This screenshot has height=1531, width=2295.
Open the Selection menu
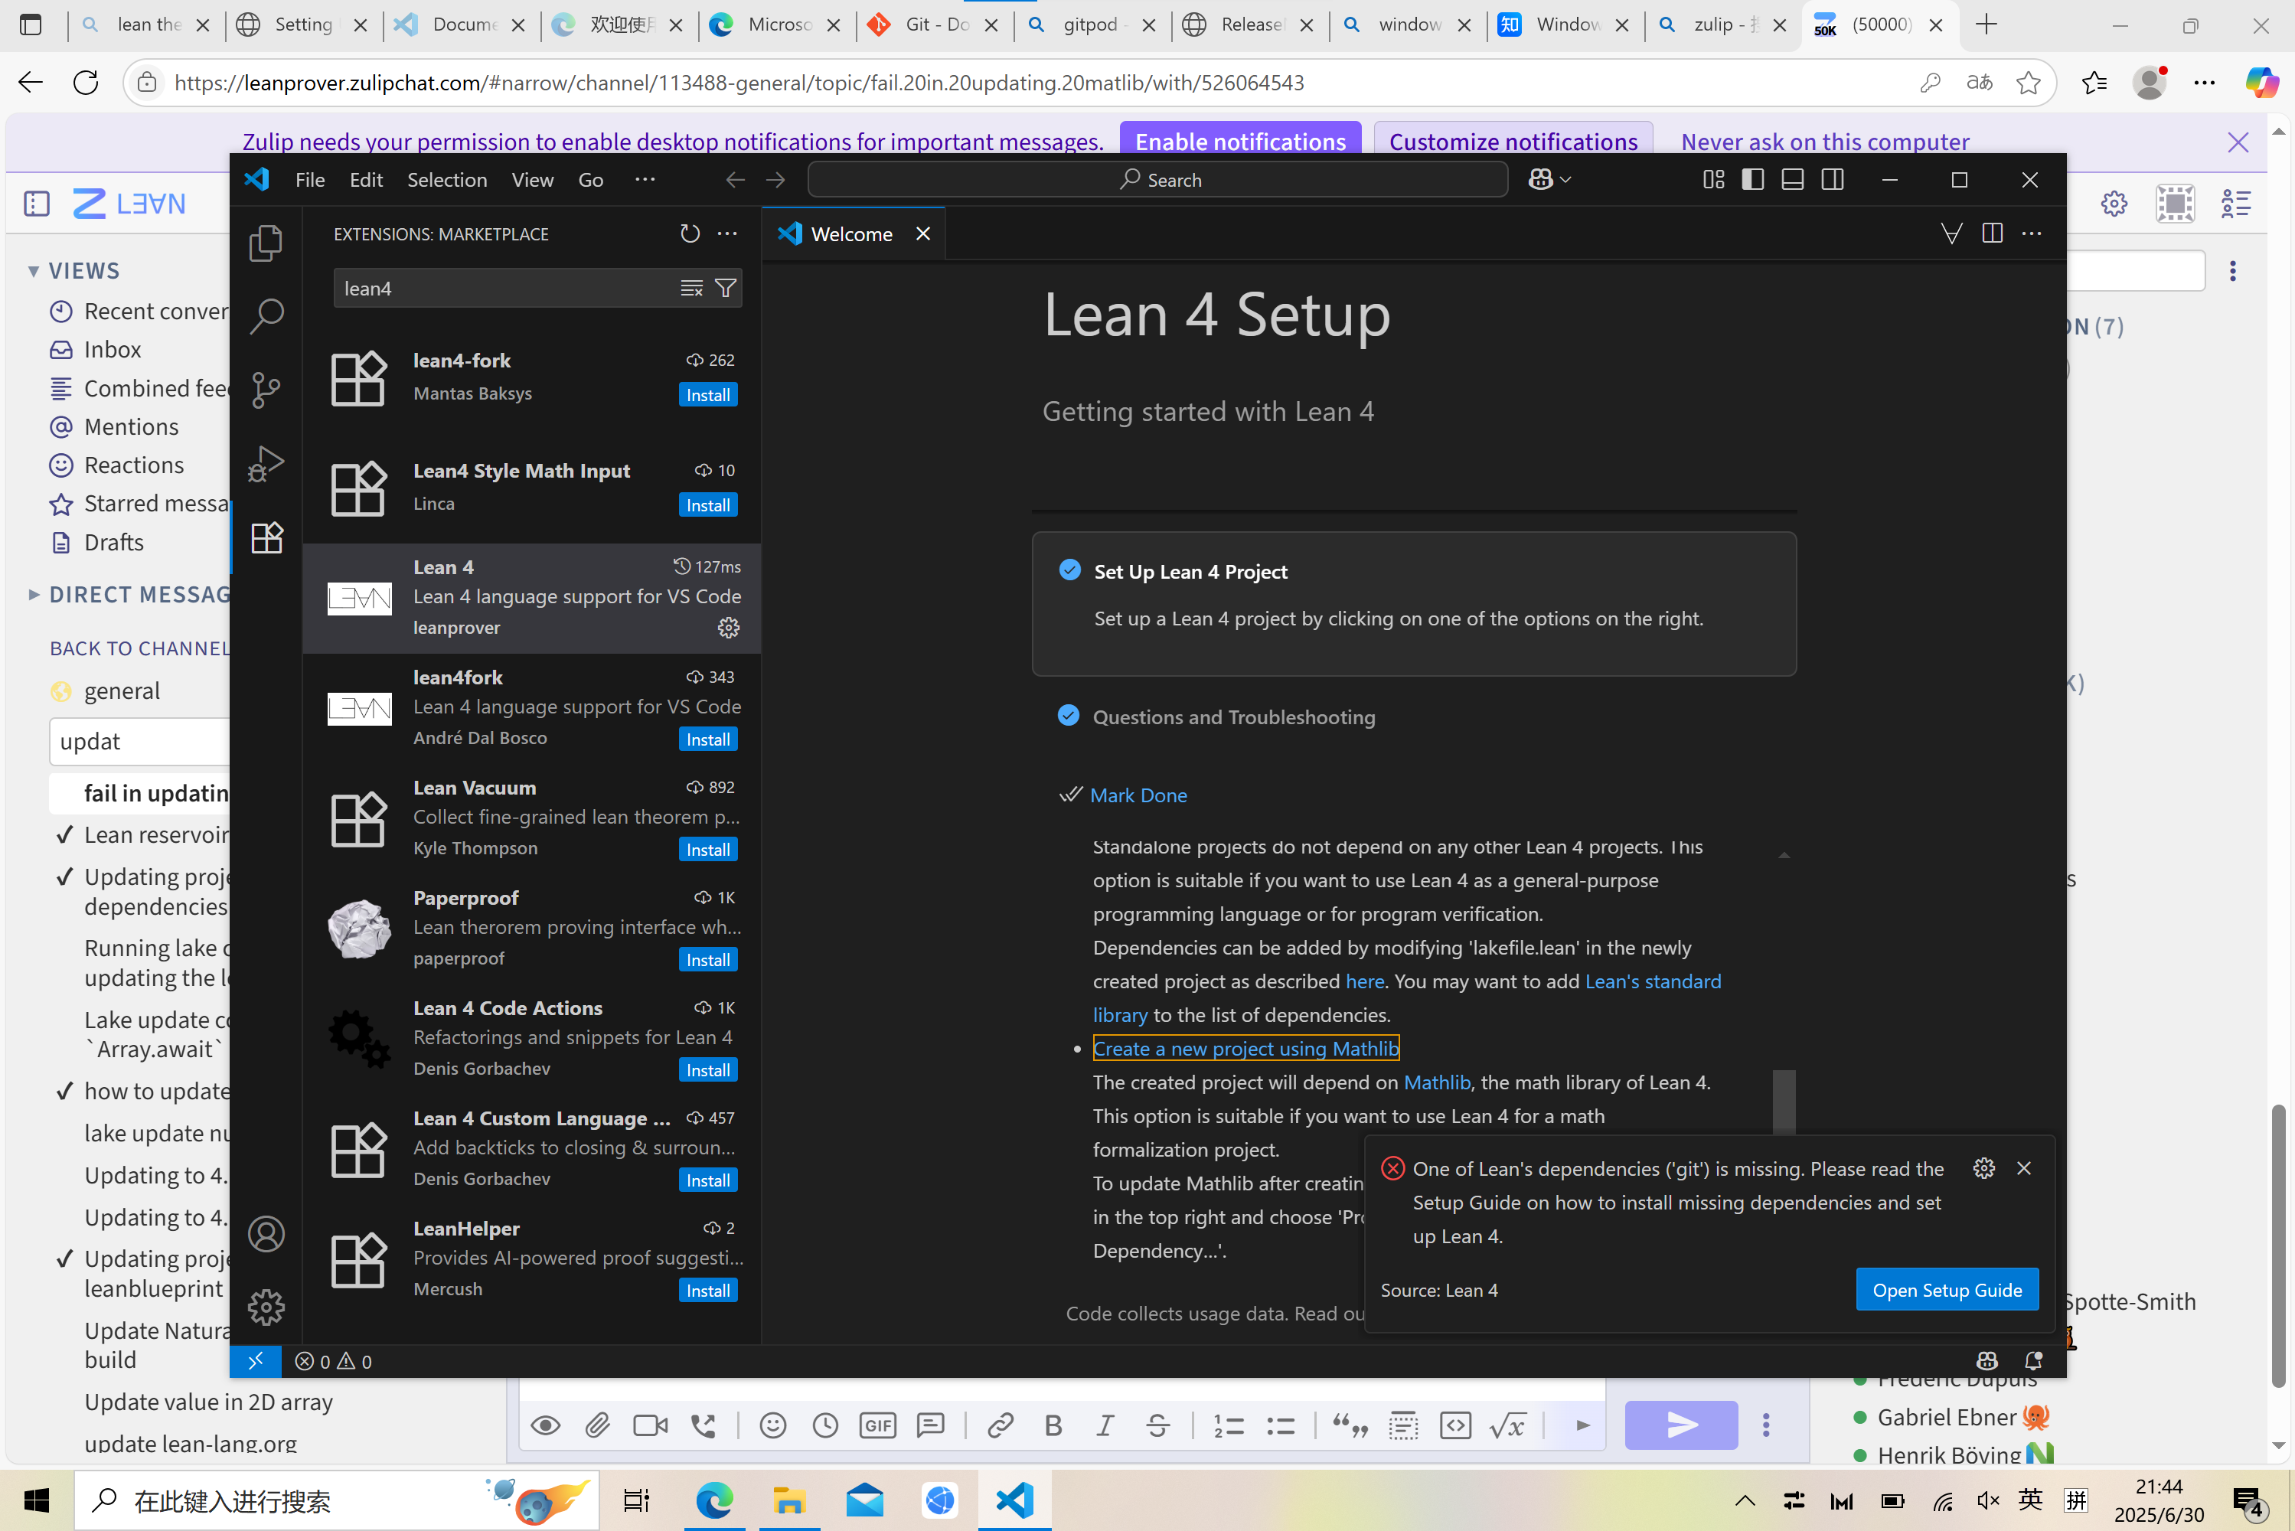coord(446,180)
